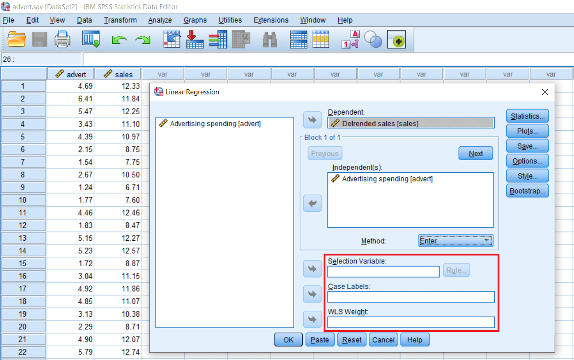Open the Bootstrap settings dialog
Viewport: 574px width, 360px height.
click(x=527, y=191)
